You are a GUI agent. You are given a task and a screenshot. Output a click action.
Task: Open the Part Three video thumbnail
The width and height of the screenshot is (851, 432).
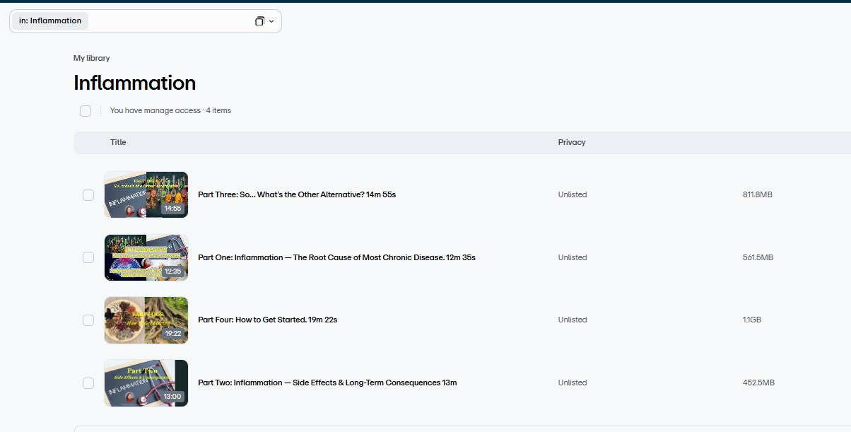(146, 194)
